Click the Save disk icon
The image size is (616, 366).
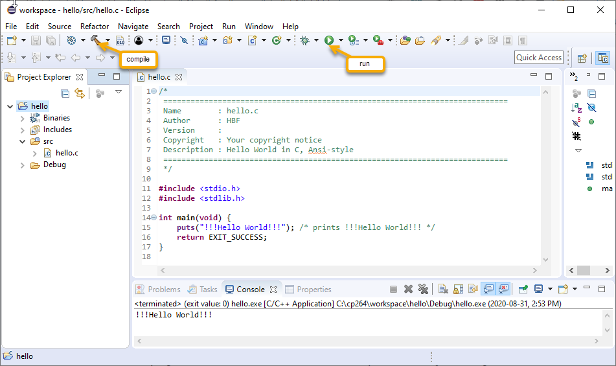pyautogui.click(x=36, y=40)
